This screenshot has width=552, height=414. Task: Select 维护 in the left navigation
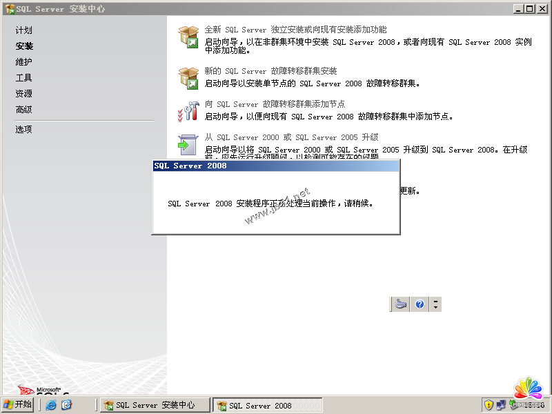(24, 62)
